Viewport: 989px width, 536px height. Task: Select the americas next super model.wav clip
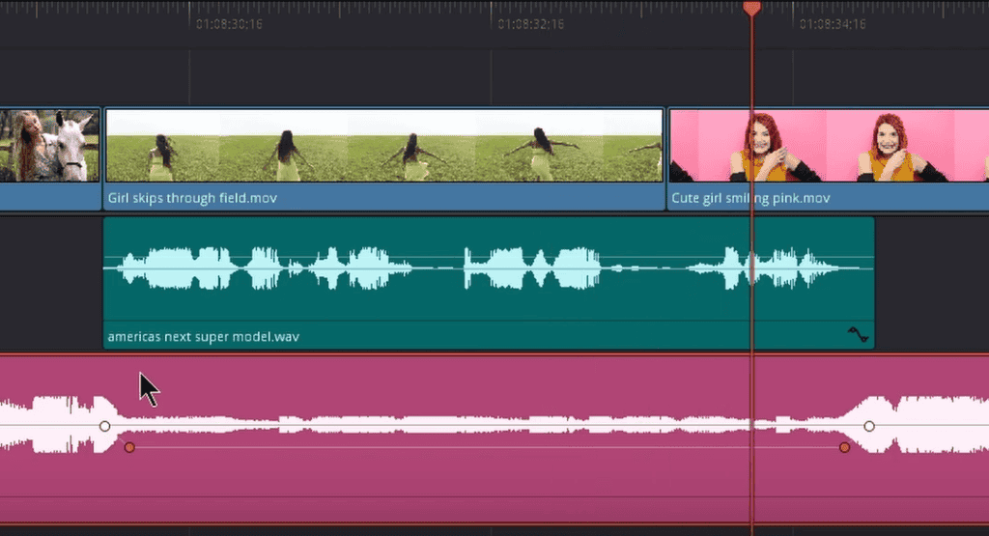click(x=489, y=283)
